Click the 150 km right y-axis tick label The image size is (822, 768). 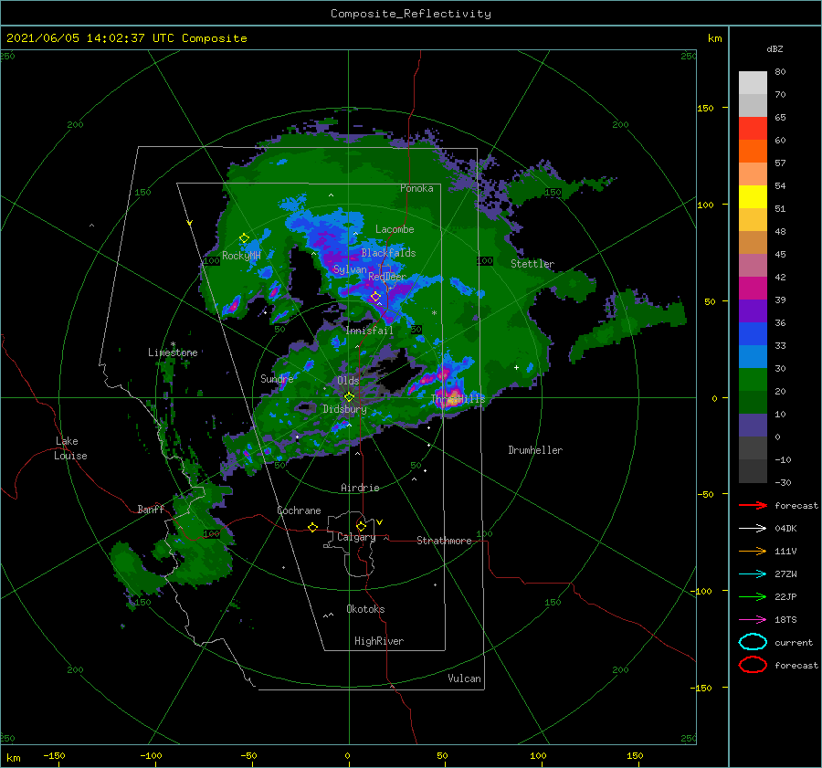pos(705,108)
